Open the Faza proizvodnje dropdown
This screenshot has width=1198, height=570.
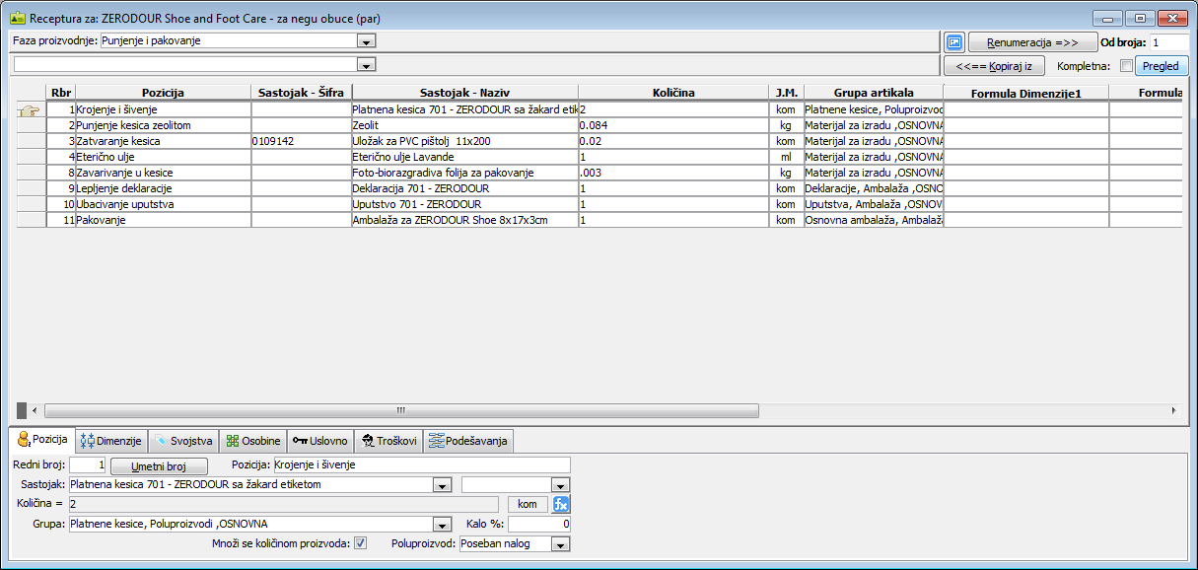[x=367, y=41]
